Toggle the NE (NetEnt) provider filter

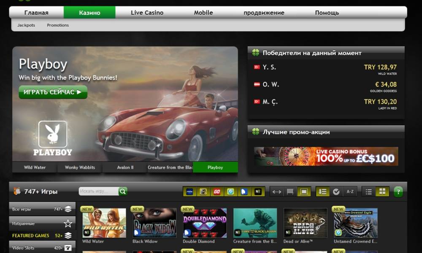click(x=258, y=192)
